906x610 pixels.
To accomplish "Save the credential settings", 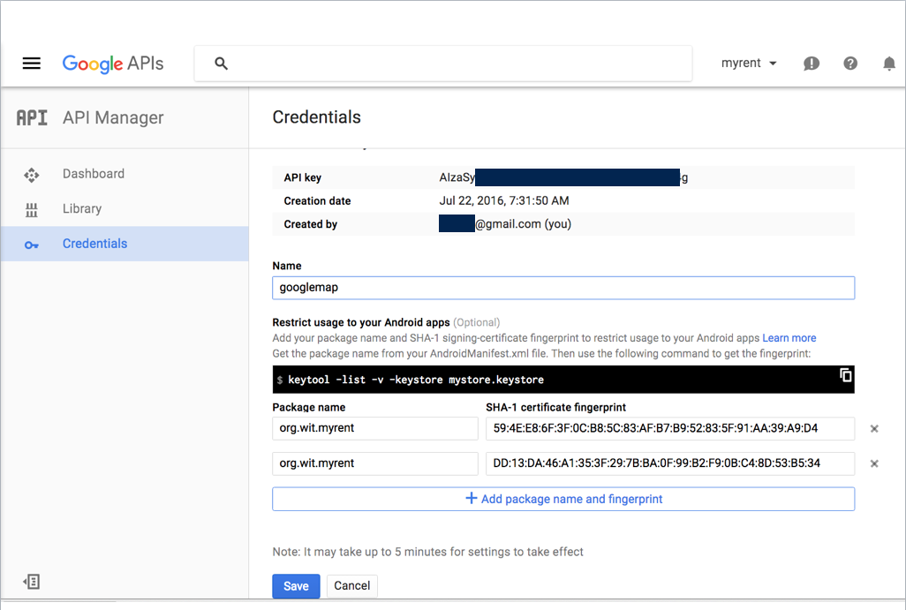I will click(295, 585).
